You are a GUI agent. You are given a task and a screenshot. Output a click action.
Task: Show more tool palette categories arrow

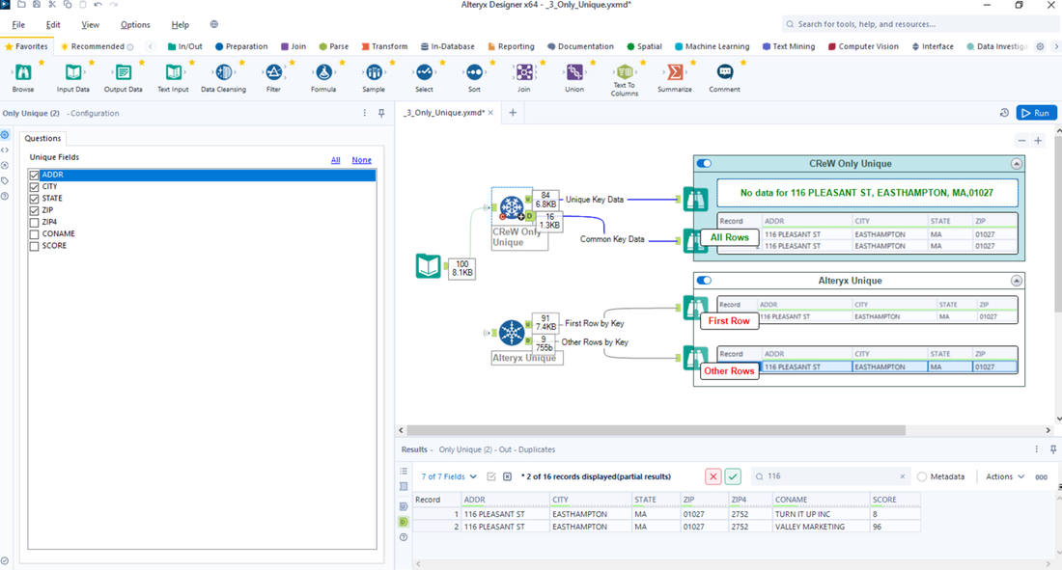[x=1055, y=46]
